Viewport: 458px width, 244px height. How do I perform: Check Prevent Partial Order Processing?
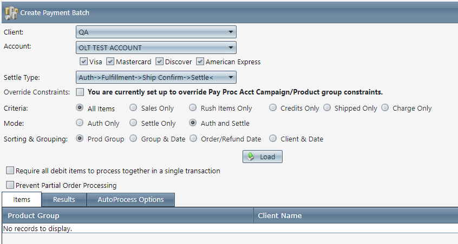pos(10,185)
